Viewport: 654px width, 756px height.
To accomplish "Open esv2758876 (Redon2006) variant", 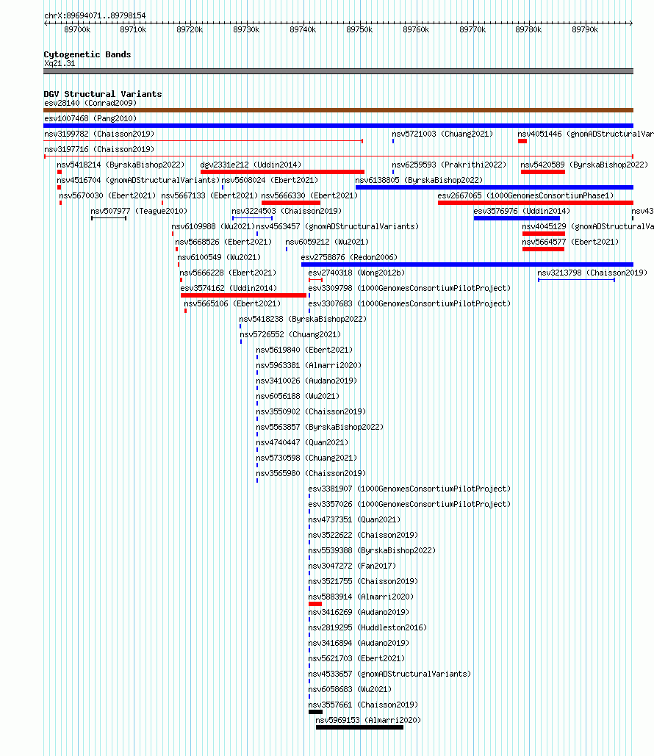I will [x=349, y=257].
